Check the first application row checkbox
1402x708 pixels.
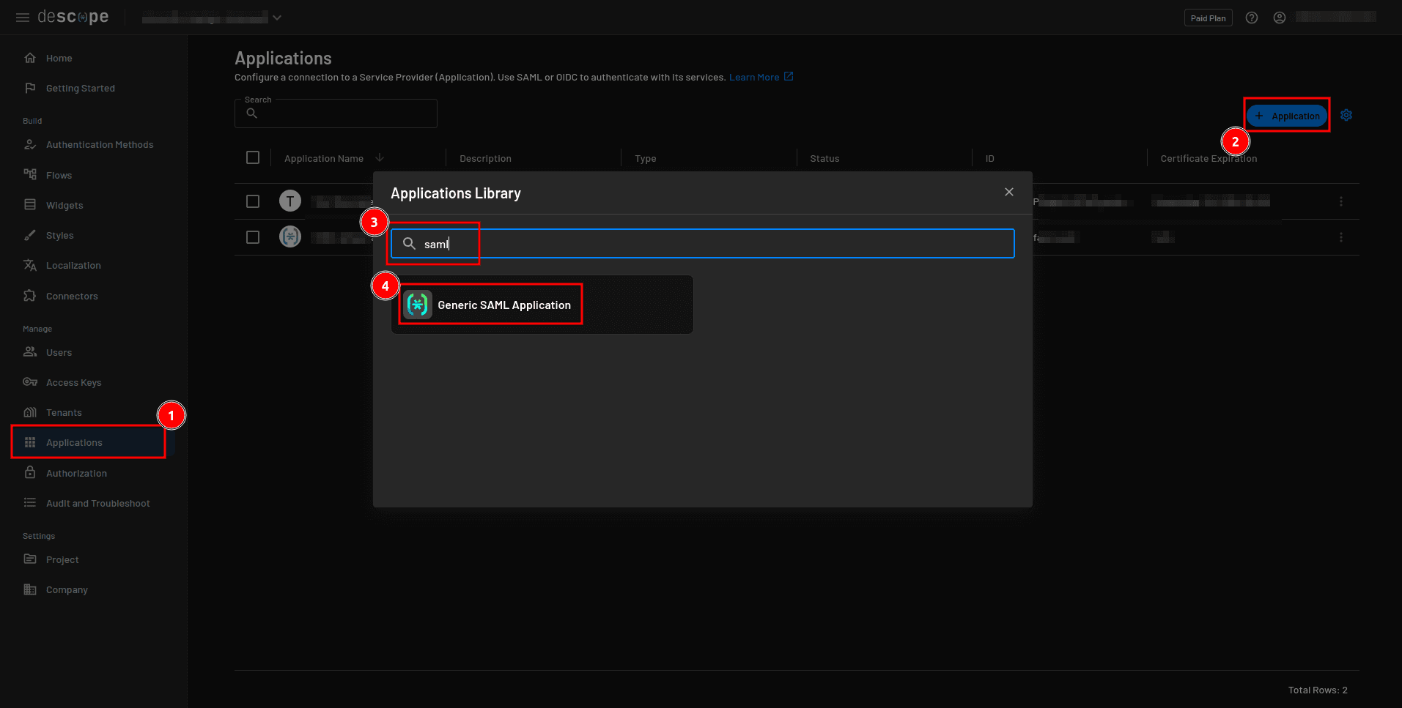pos(253,201)
